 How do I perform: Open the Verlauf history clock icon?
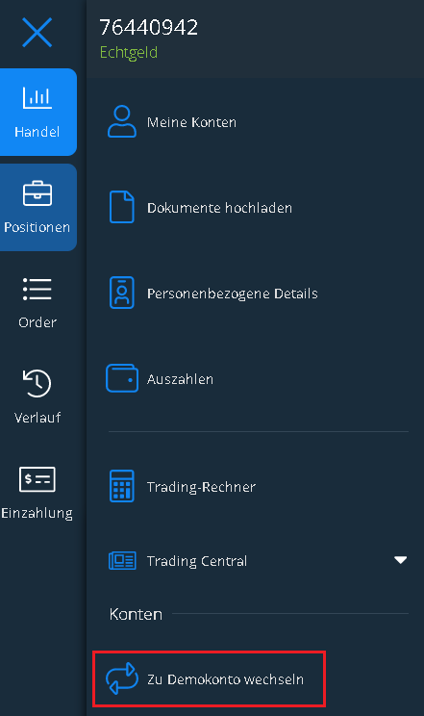(37, 383)
